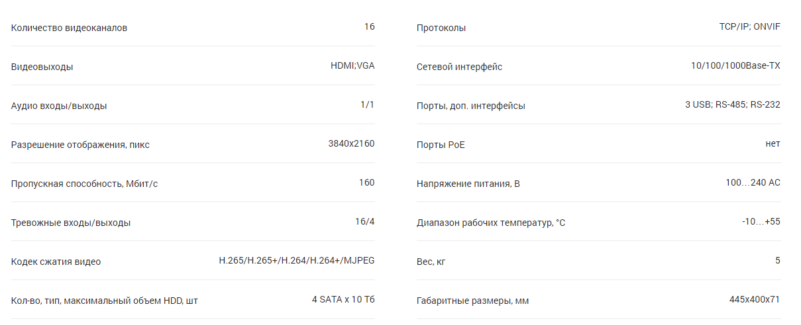Select the "TCP/IP; ONVIF" protocols value

750,26
